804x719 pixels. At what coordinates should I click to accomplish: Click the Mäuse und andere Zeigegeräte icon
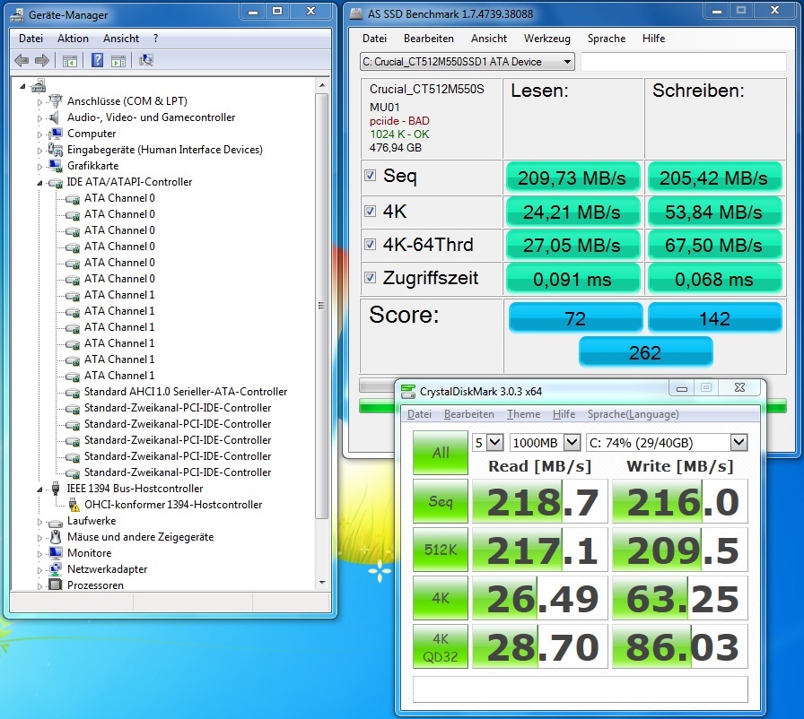[56, 537]
